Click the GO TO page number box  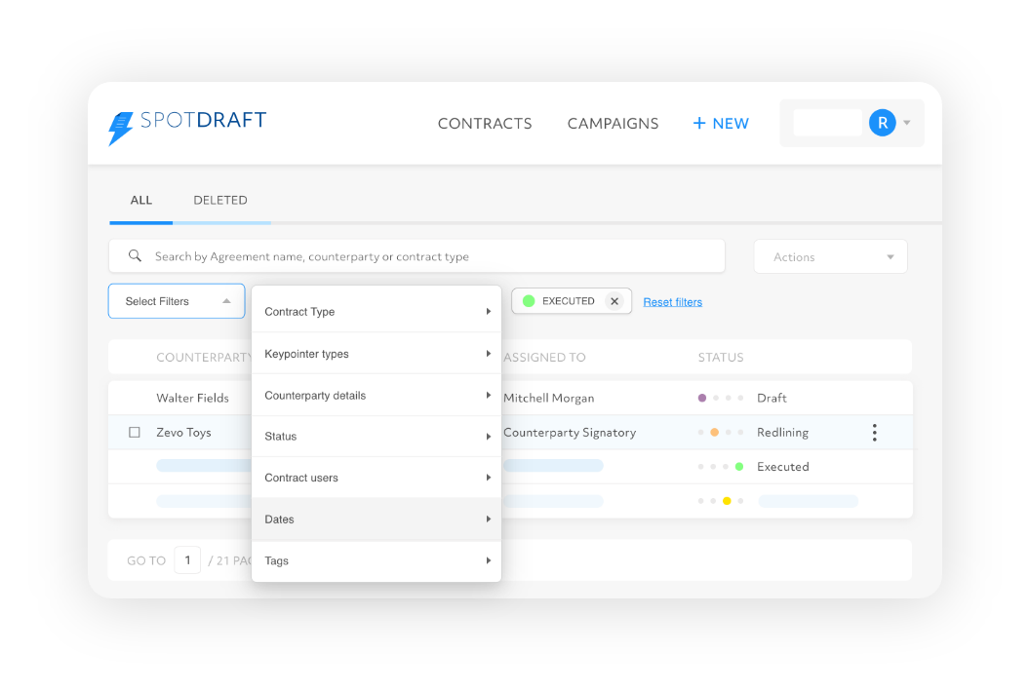point(187,560)
